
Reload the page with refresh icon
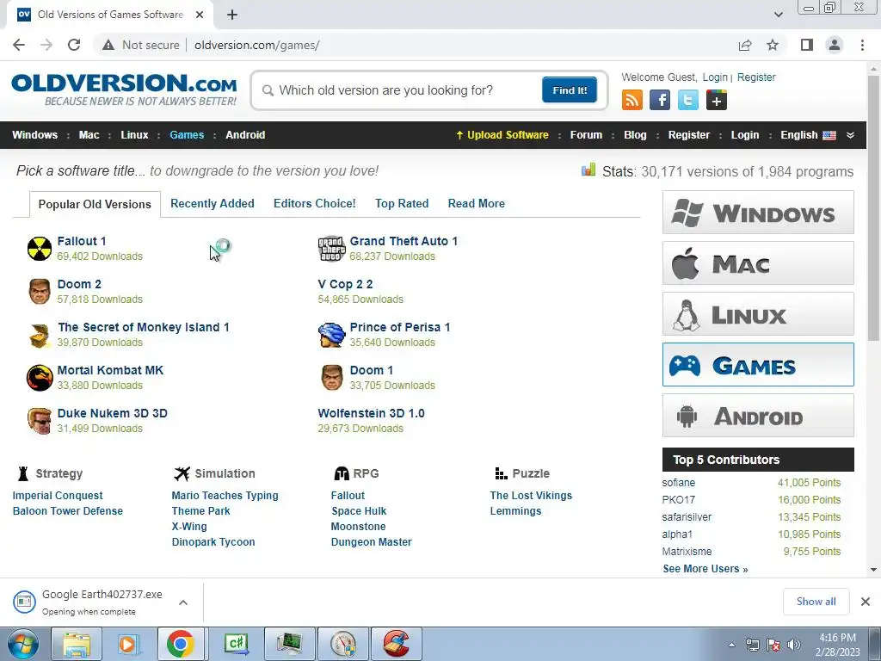74,45
